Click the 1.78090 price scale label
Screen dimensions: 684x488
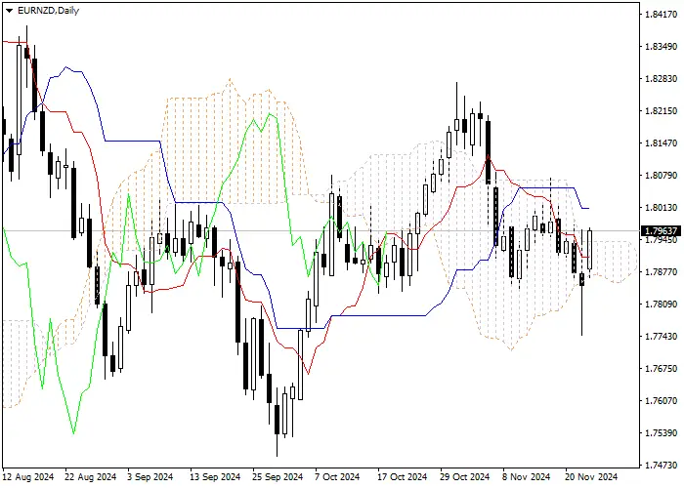coord(662,305)
